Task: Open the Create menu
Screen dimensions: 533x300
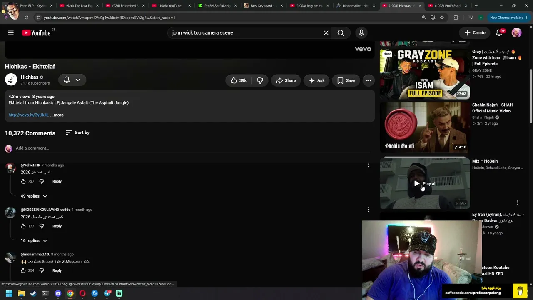Action: (475, 33)
